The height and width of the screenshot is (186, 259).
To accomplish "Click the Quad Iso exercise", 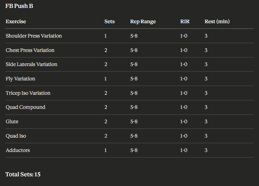I will (16, 136).
